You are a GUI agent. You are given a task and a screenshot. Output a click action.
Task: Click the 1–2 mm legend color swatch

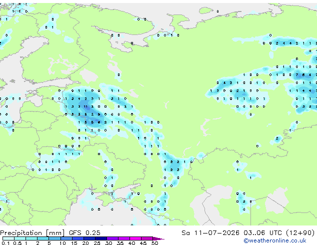click(31, 238)
